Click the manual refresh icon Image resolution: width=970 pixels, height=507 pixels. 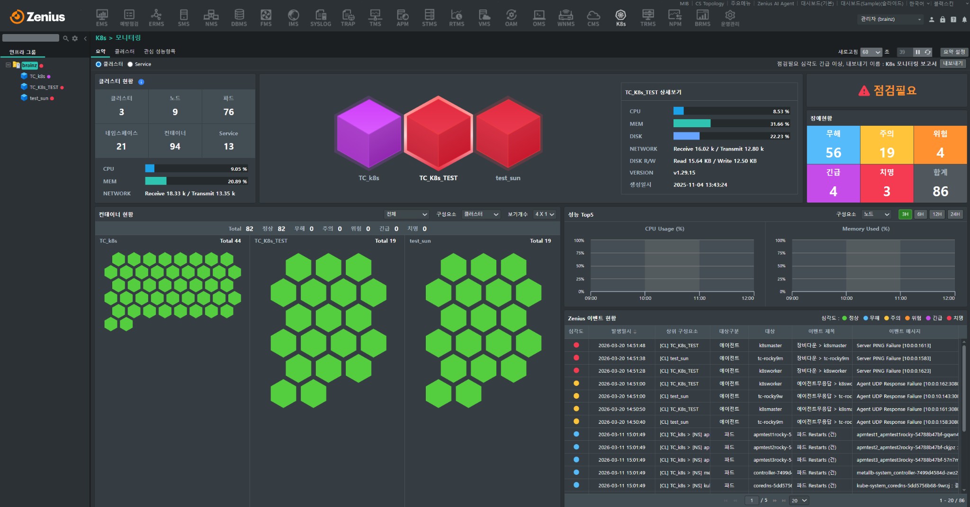pyautogui.click(x=928, y=52)
